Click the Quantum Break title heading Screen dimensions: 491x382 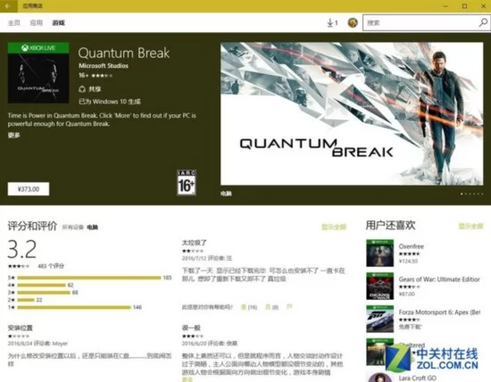(x=124, y=53)
